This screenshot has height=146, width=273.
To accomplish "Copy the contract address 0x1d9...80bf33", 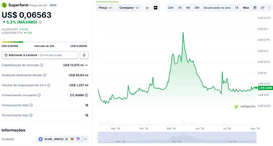I will click(67, 139).
